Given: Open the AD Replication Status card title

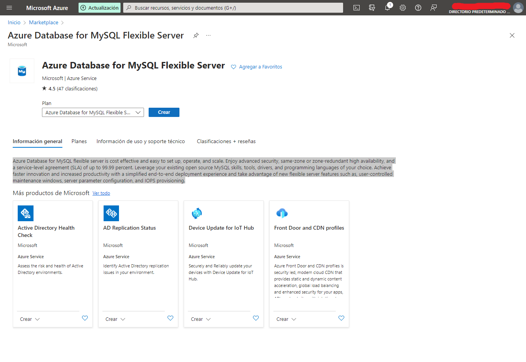Looking at the screenshot, I should click(x=129, y=228).
